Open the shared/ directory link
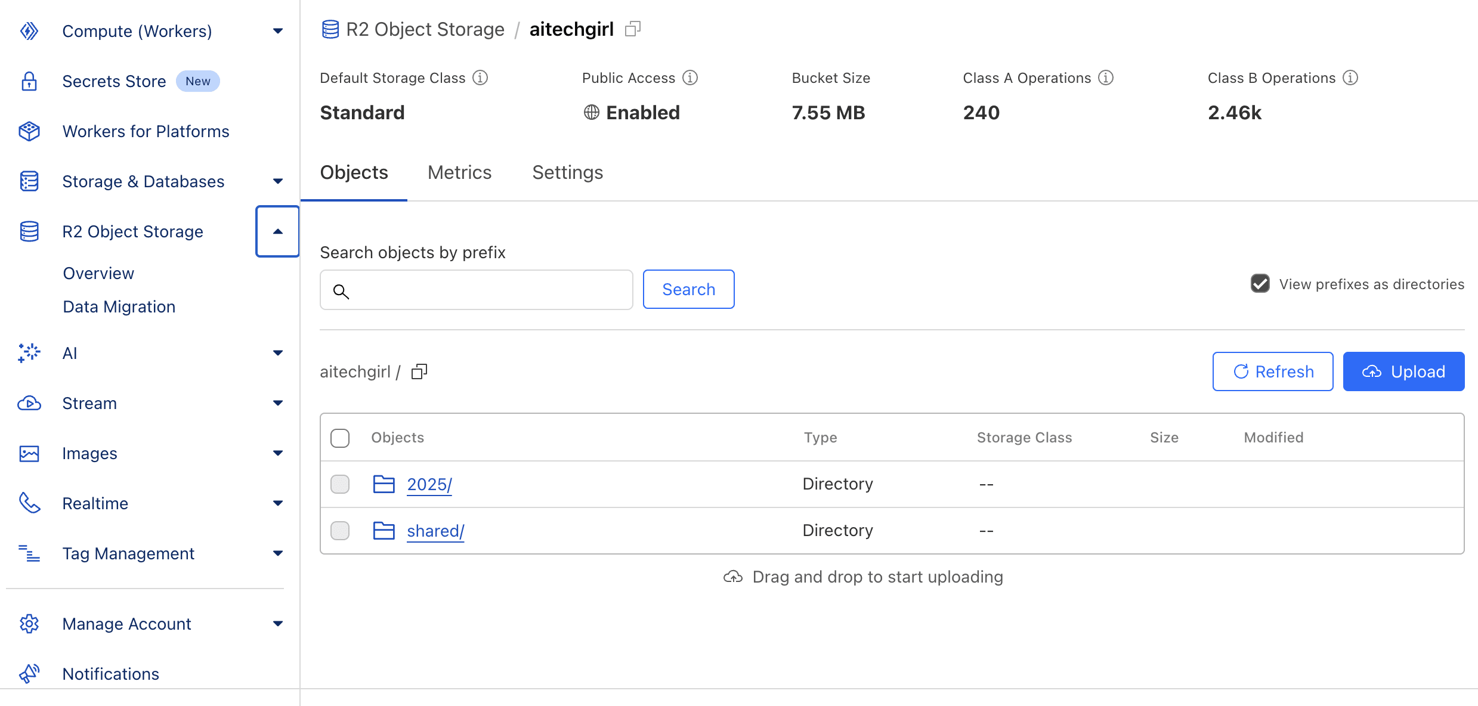Image resolution: width=1478 pixels, height=706 pixels. (435, 531)
